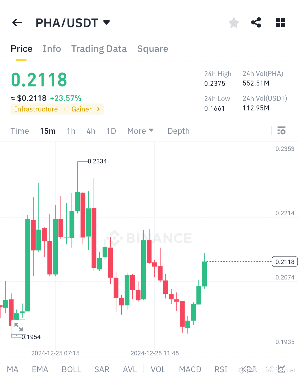Favorite PHA/USDT using the star
Viewport: 298px width, 376px height.
coord(234,23)
